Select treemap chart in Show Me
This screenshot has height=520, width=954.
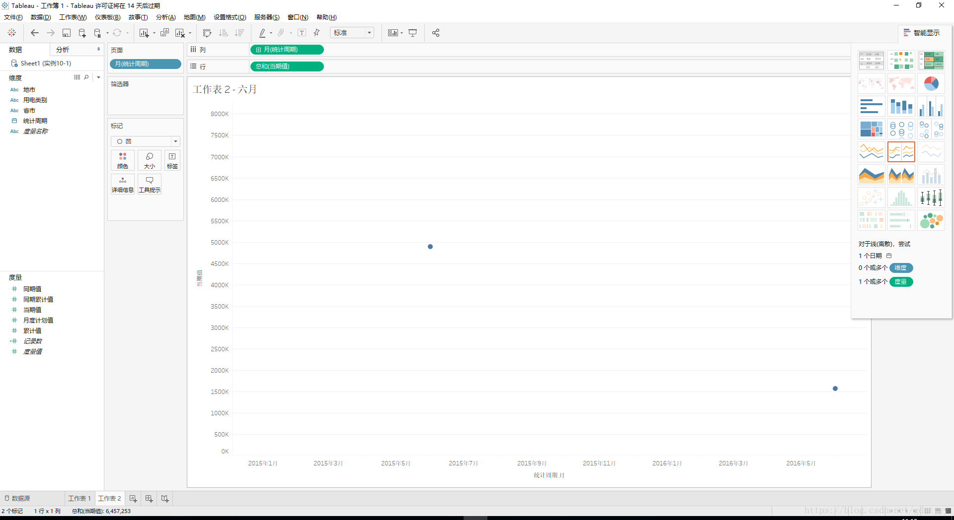coord(872,129)
